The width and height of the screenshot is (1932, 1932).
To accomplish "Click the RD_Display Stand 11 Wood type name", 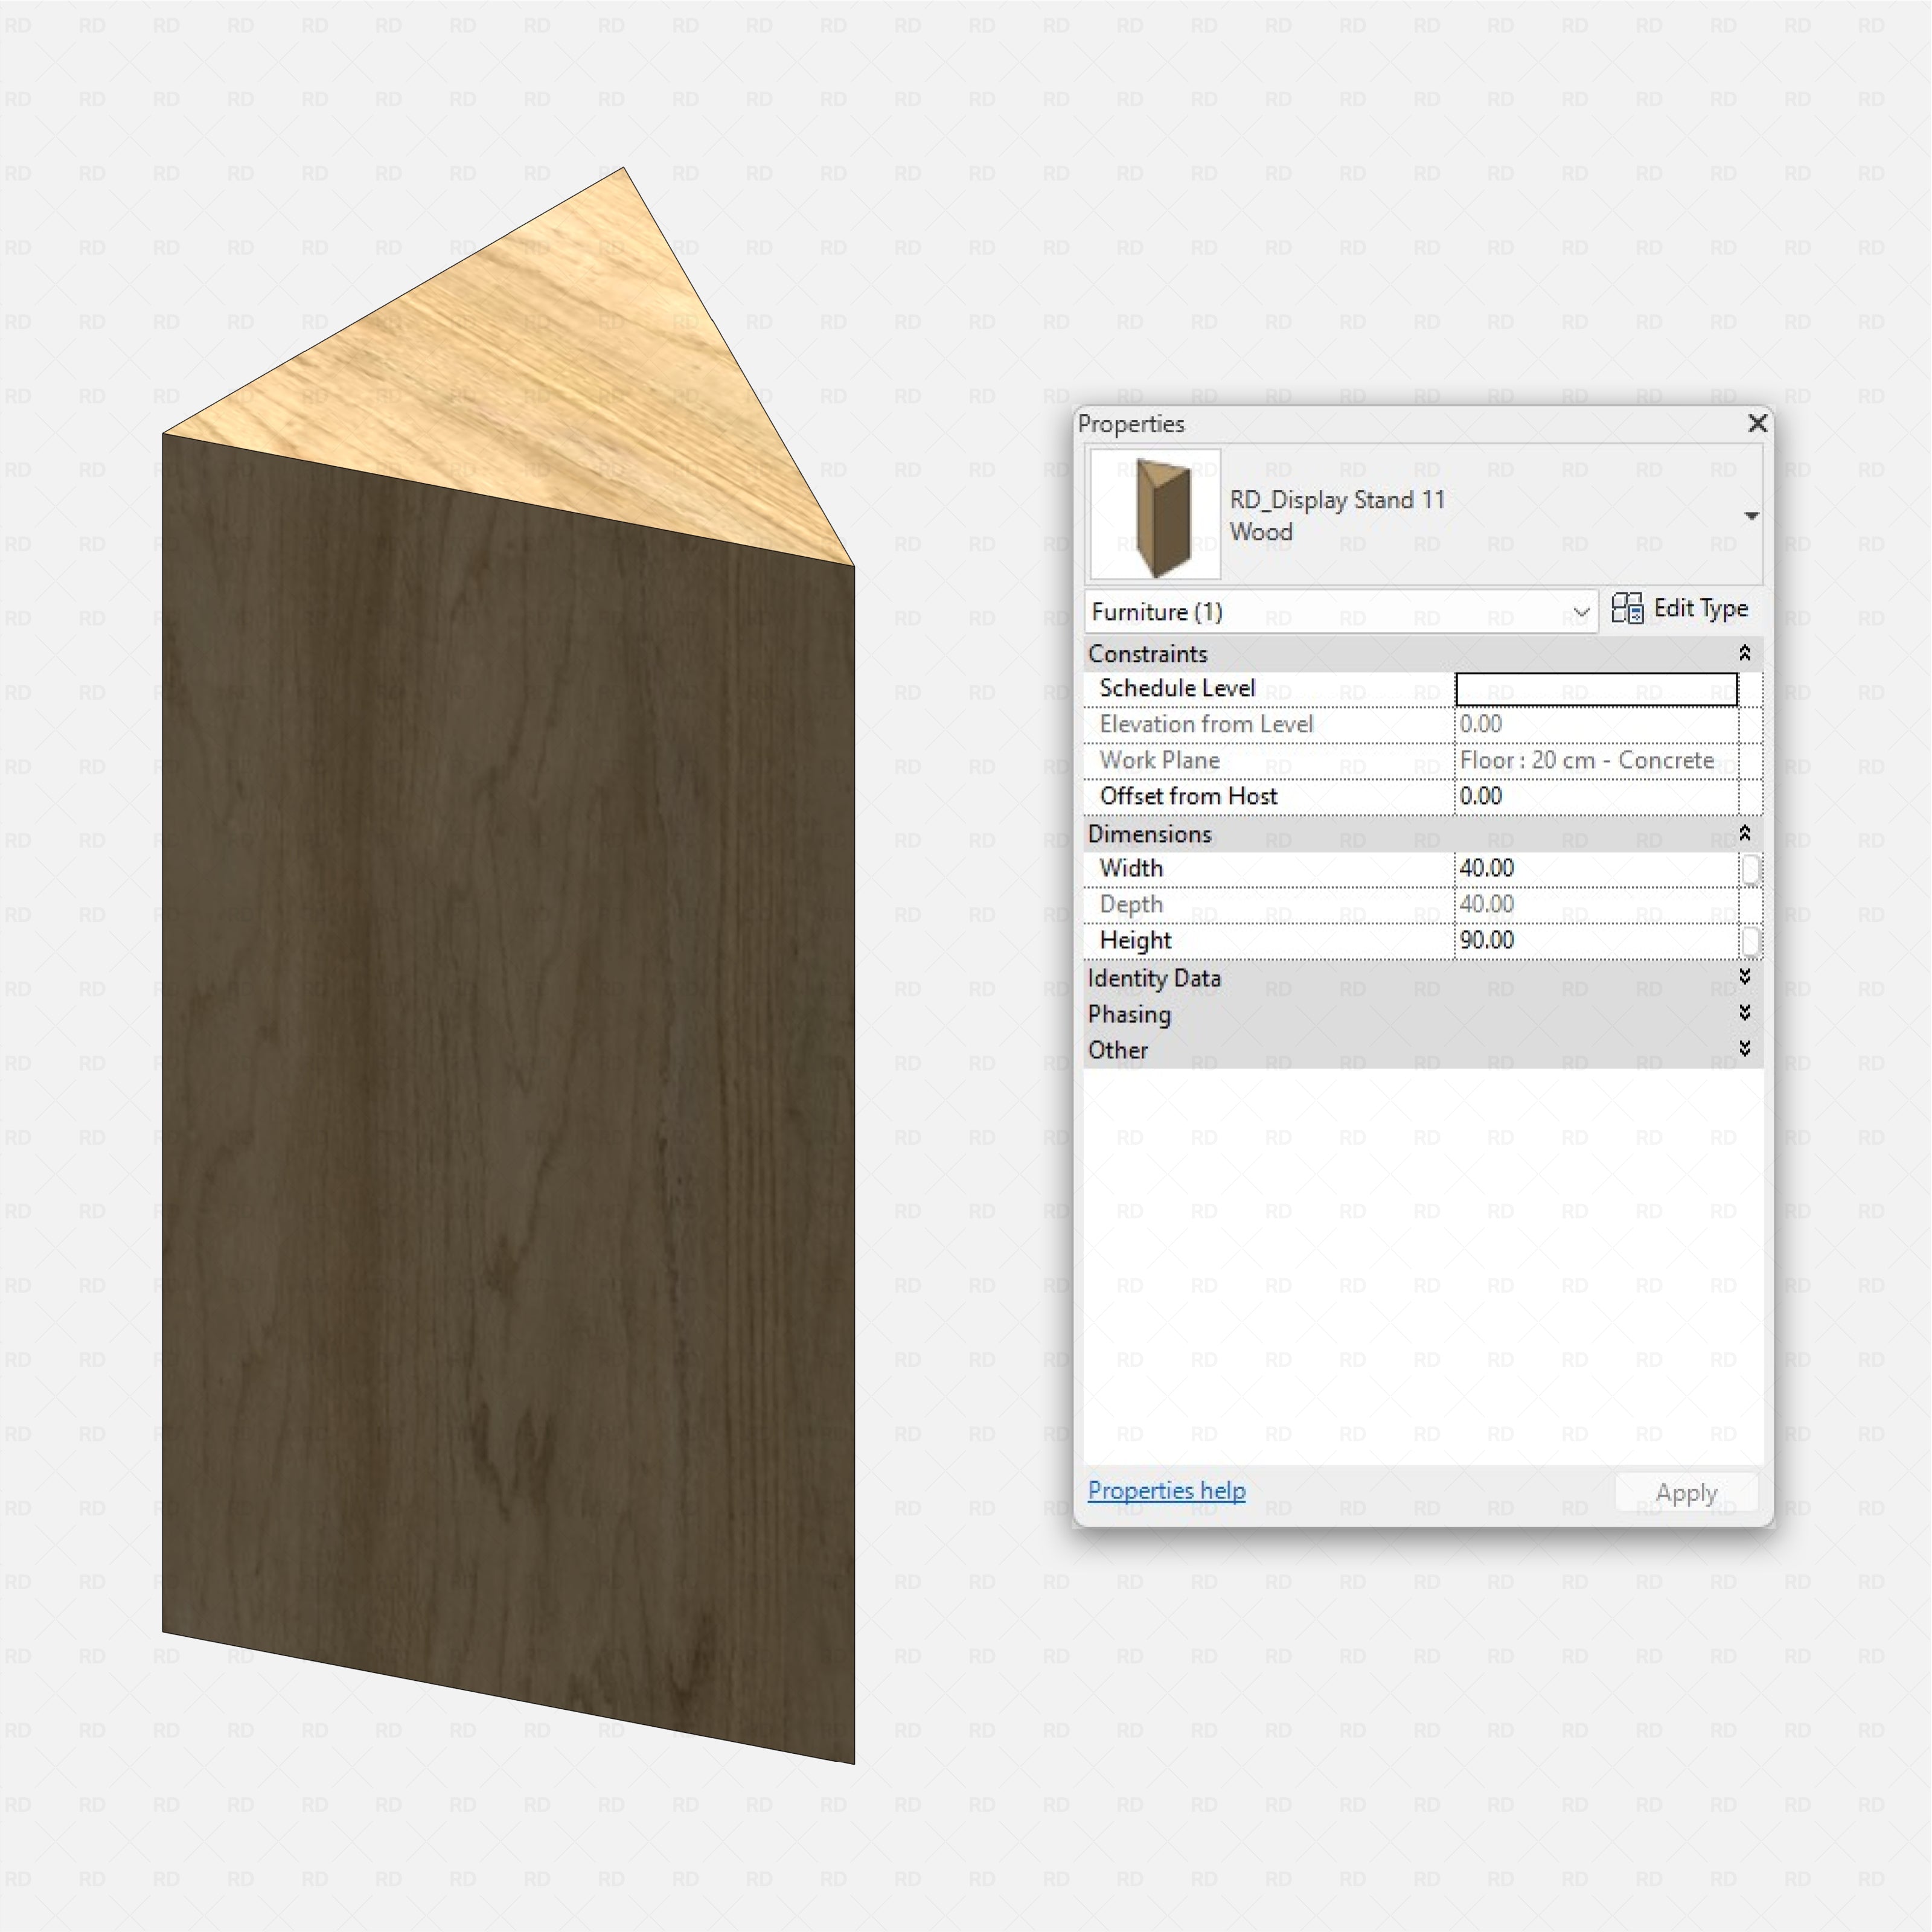I will pos(1337,515).
